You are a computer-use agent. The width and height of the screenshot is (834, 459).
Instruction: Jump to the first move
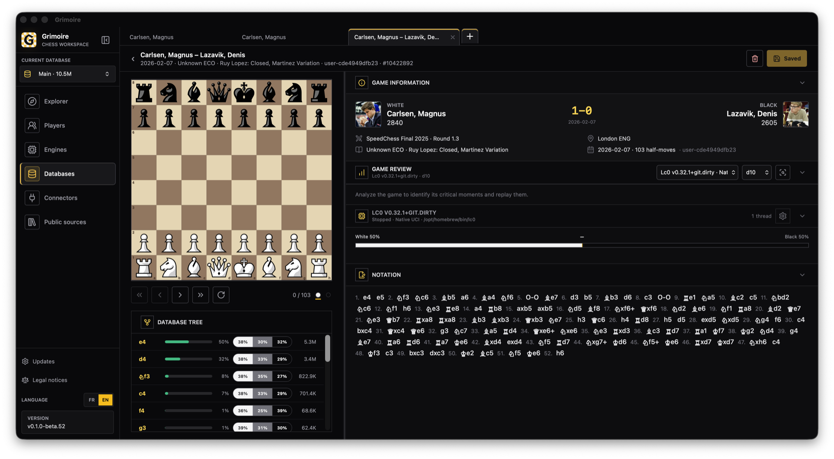coord(139,295)
